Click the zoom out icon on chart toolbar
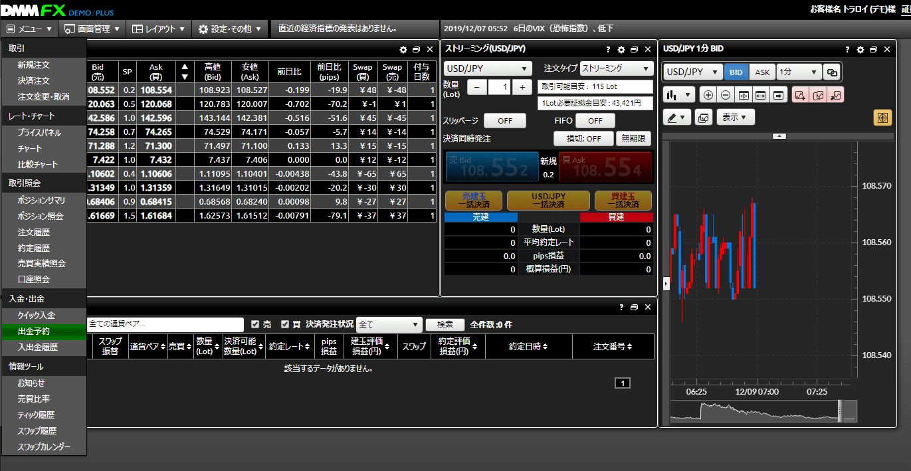 (726, 95)
